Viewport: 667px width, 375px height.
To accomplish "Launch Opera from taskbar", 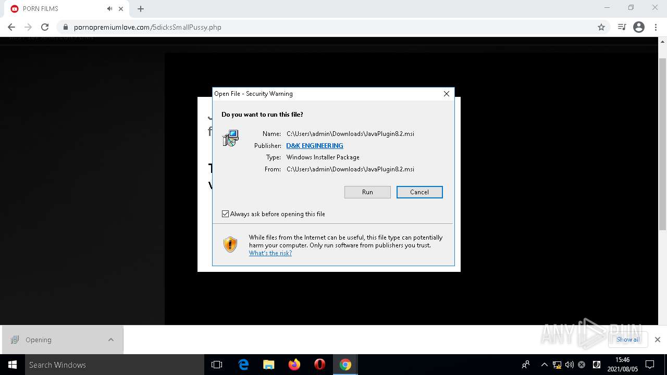I will [320, 365].
